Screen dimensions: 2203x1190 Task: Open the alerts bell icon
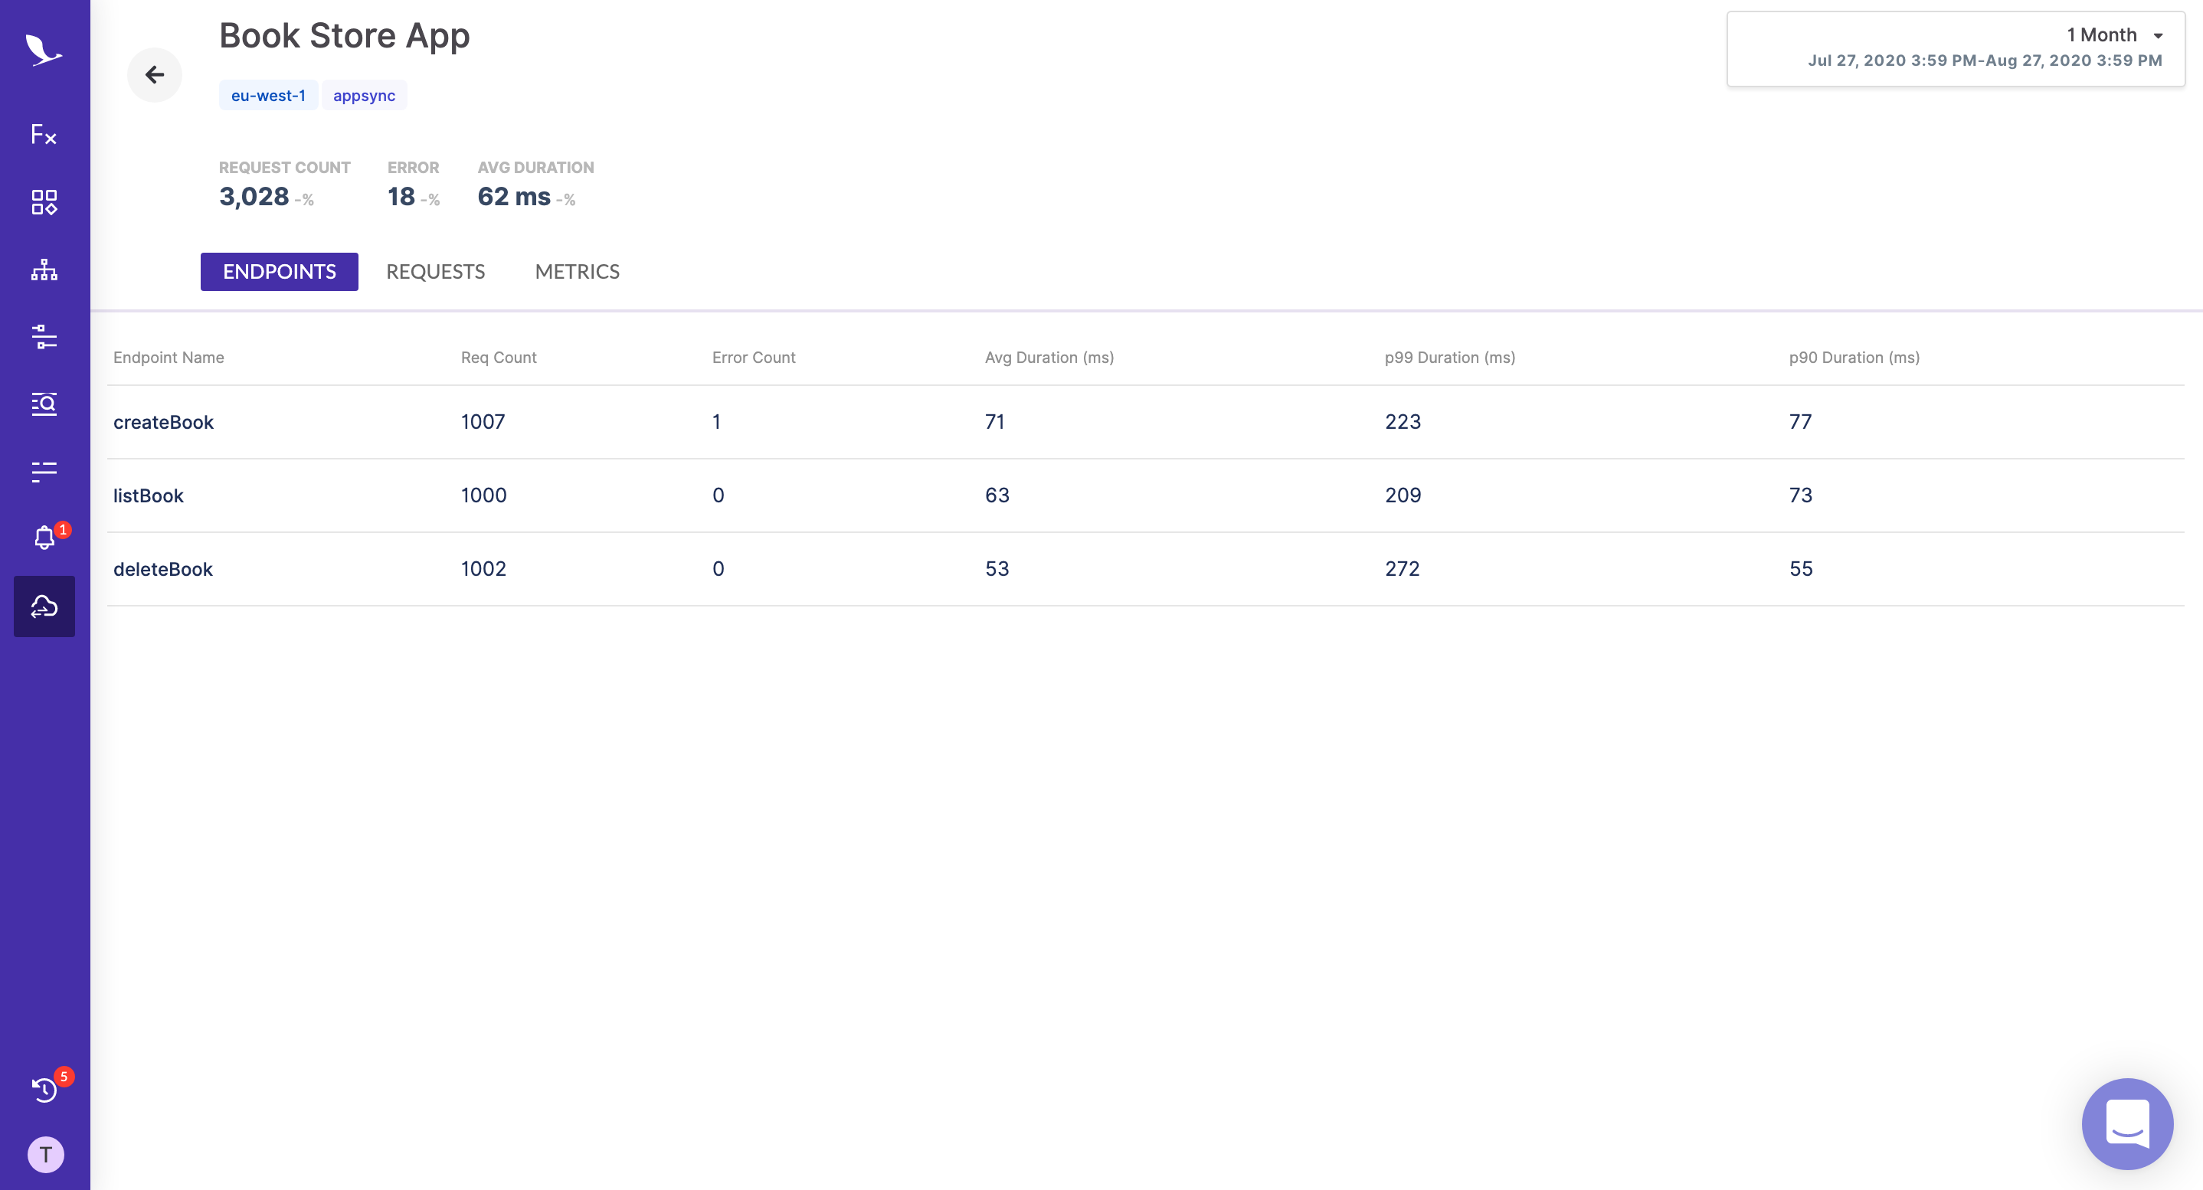44,538
